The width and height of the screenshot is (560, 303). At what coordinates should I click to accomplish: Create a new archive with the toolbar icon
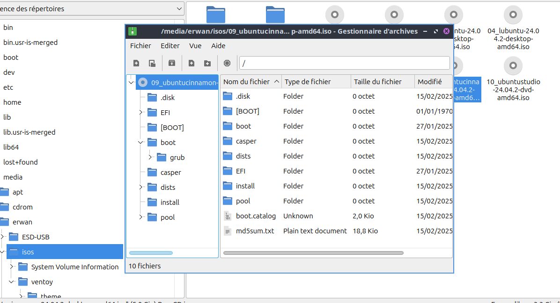point(136,63)
